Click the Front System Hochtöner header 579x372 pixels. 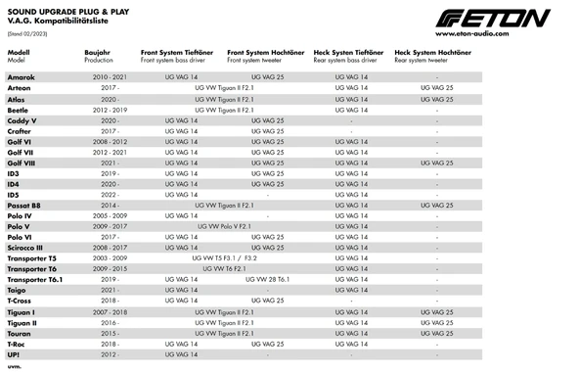tap(266, 52)
